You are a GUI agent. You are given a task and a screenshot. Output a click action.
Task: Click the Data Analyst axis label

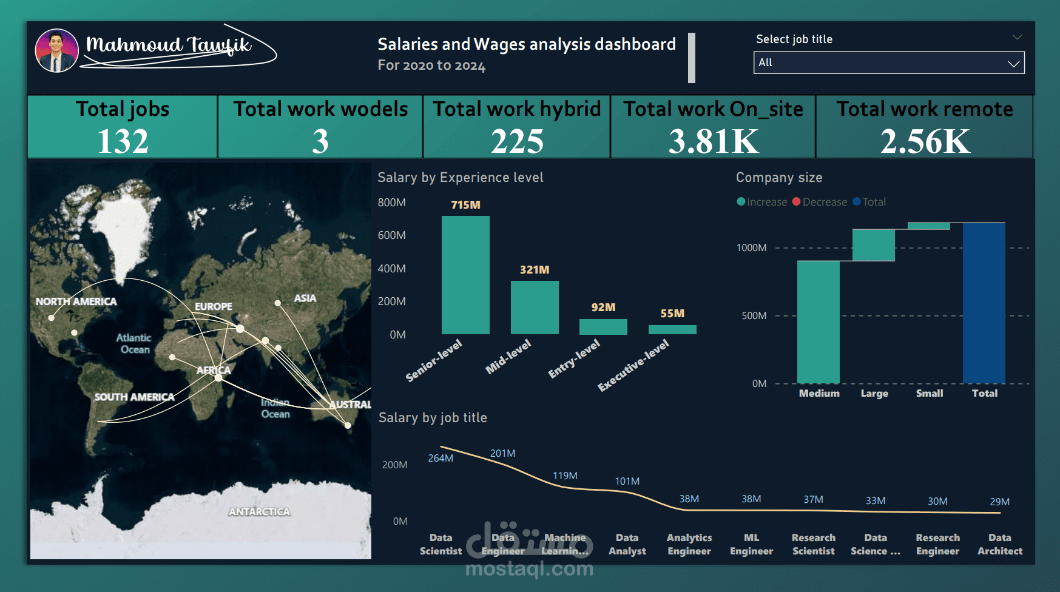[x=627, y=544]
